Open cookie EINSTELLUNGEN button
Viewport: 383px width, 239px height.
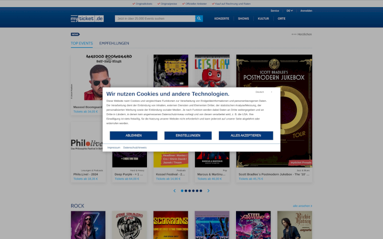point(188,135)
